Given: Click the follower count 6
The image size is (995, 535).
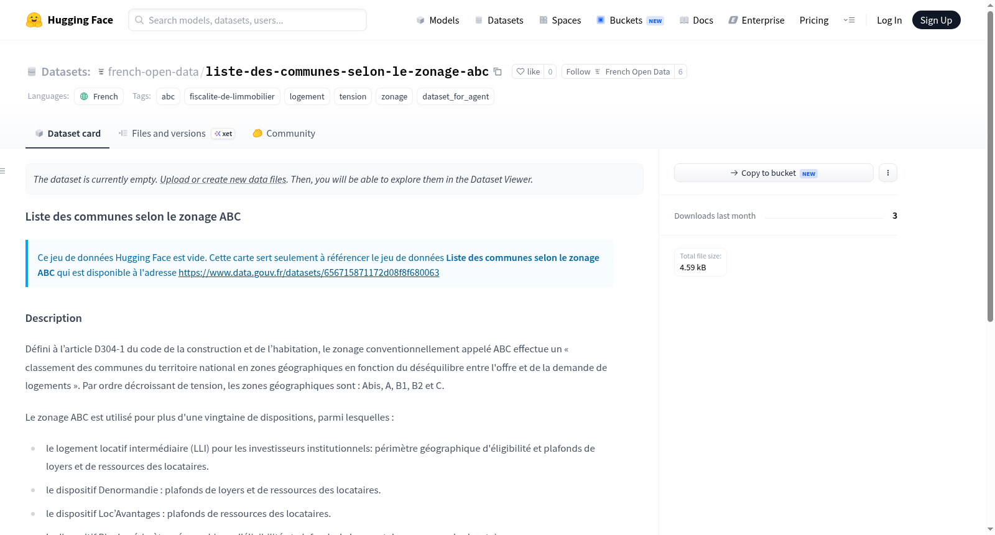Looking at the screenshot, I should point(680,71).
